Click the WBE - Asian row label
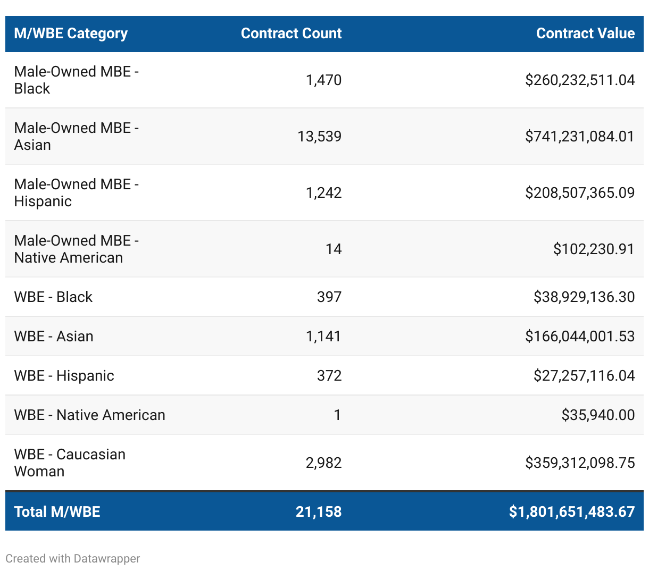 coord(54,337)
